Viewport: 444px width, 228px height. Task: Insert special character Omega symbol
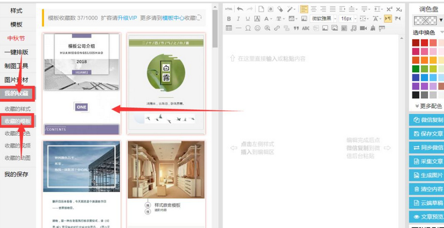pos(248,28)
